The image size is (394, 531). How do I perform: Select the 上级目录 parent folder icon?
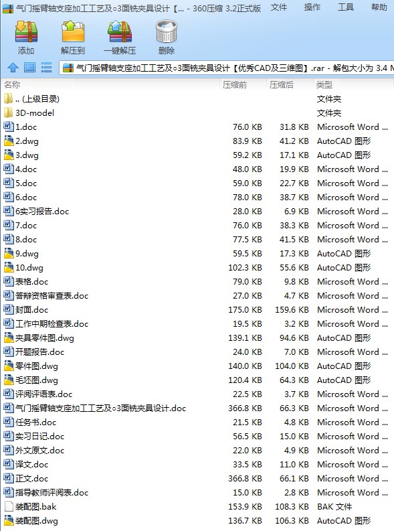tap(9, 99)
